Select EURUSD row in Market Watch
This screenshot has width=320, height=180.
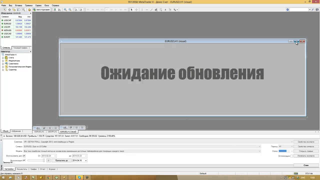[16, 24]
